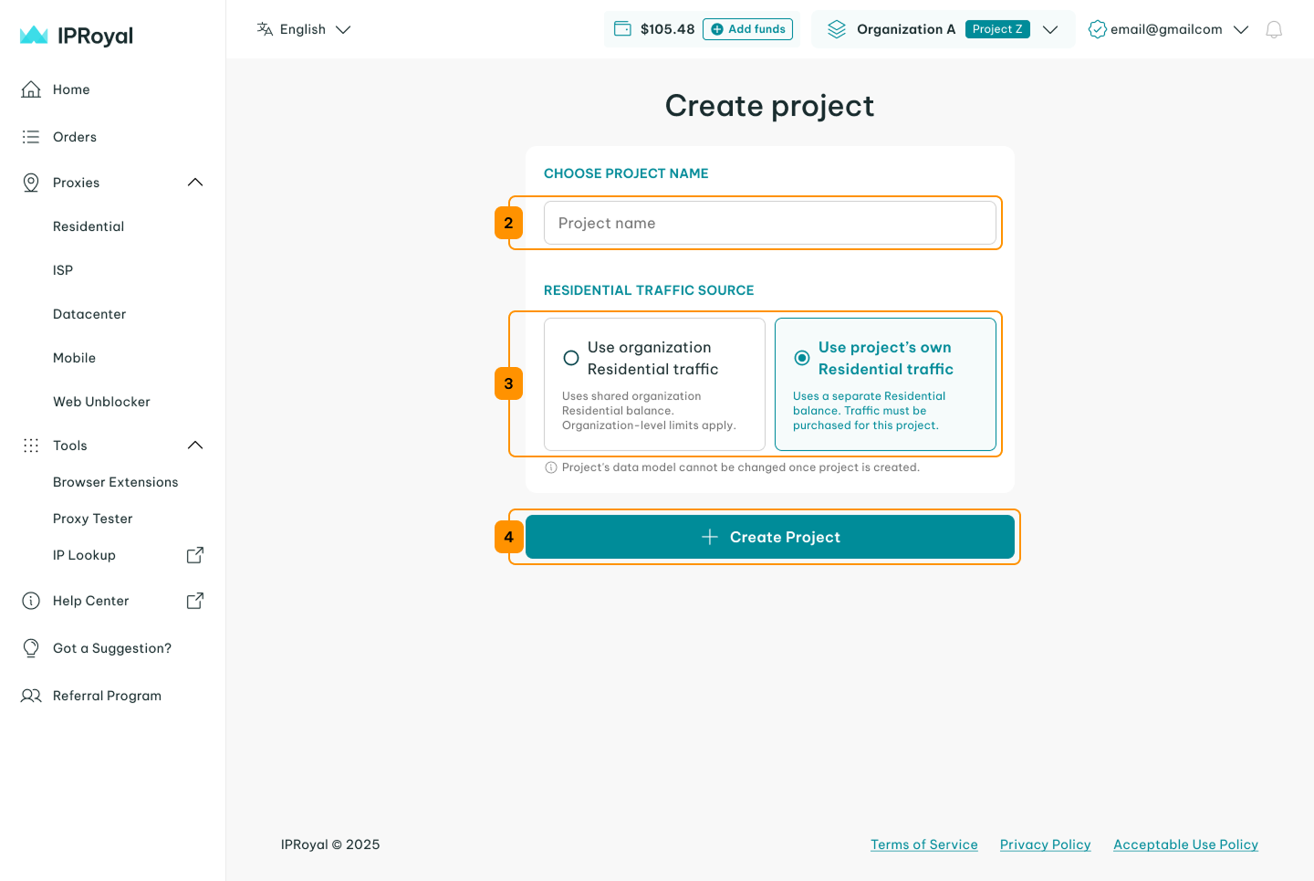Viewport: 1314px width, 881px height.
Task: Open the Orders page
Action: click(74, 137)
